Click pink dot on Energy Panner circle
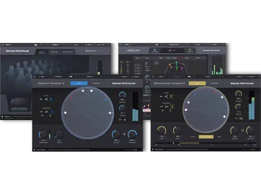The image size is (261, 195). (x=71, y=97)
